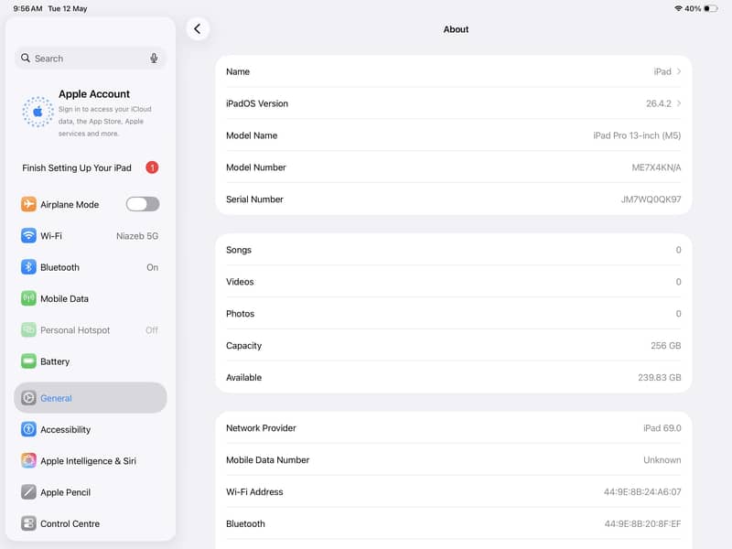Tap the Niazeb 5G network name
Image resolution: width=732 pixels, height=549 pixels.
137,236
